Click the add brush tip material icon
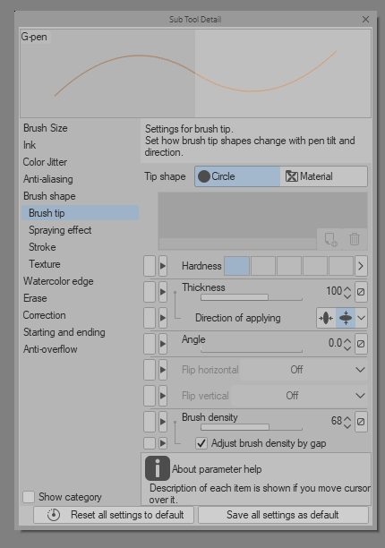385x548 pixels. pos(330,239)
